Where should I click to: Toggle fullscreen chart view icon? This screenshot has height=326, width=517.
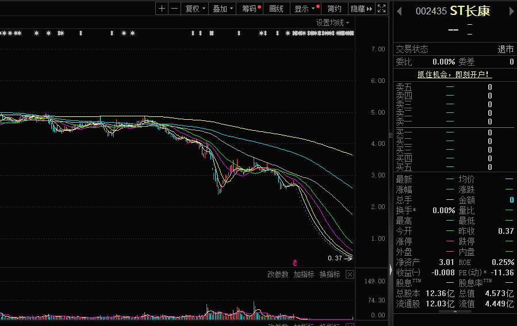tap(382, 9)
